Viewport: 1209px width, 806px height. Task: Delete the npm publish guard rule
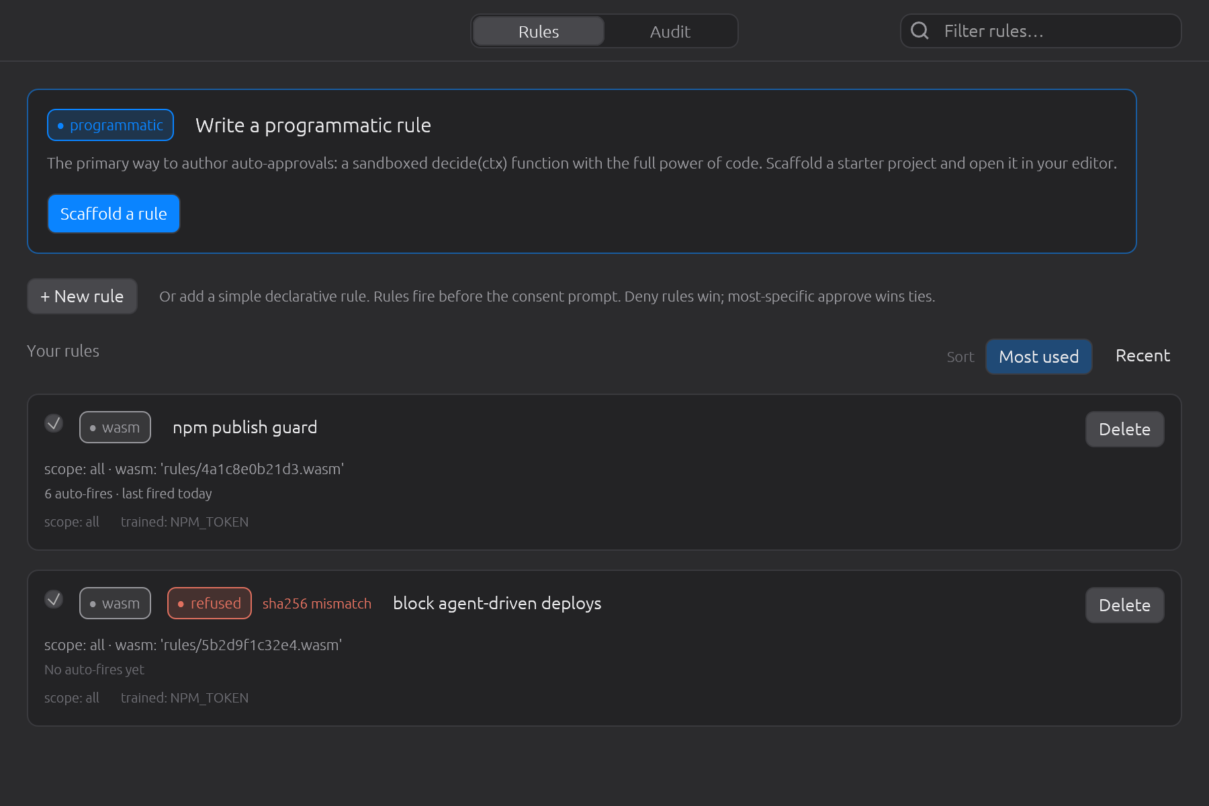pos(1124,429)
